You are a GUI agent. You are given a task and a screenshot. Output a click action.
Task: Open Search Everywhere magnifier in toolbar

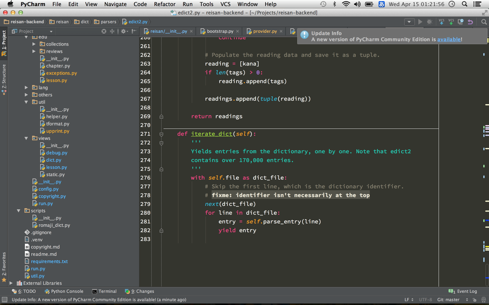(x=484, y=22)
